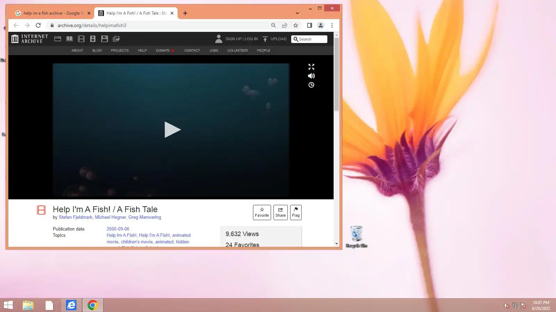
Task: Open Chrome side panel icon
Action: click(x=310, y=25)
